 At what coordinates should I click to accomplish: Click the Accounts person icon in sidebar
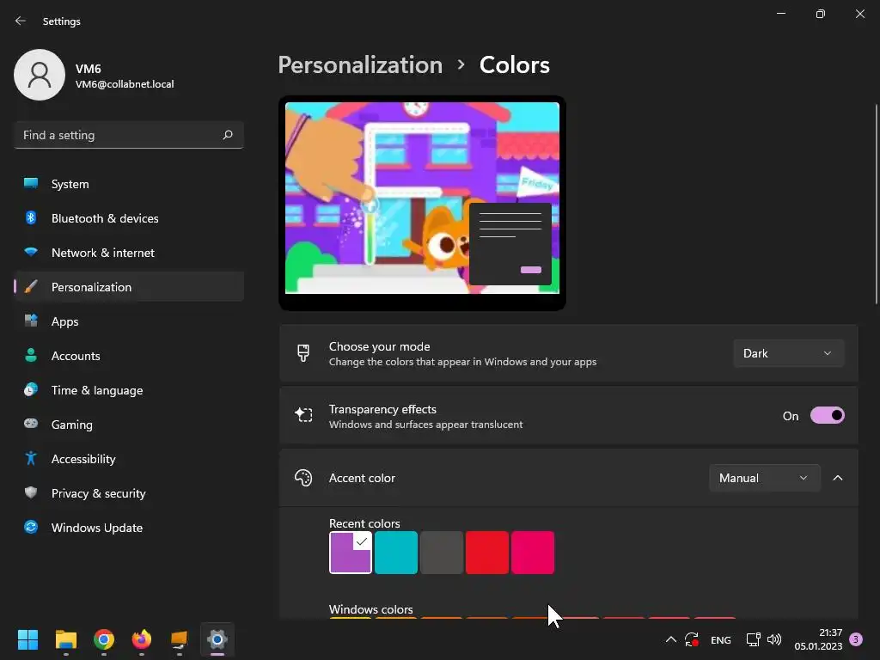click(x=31, y=355)
